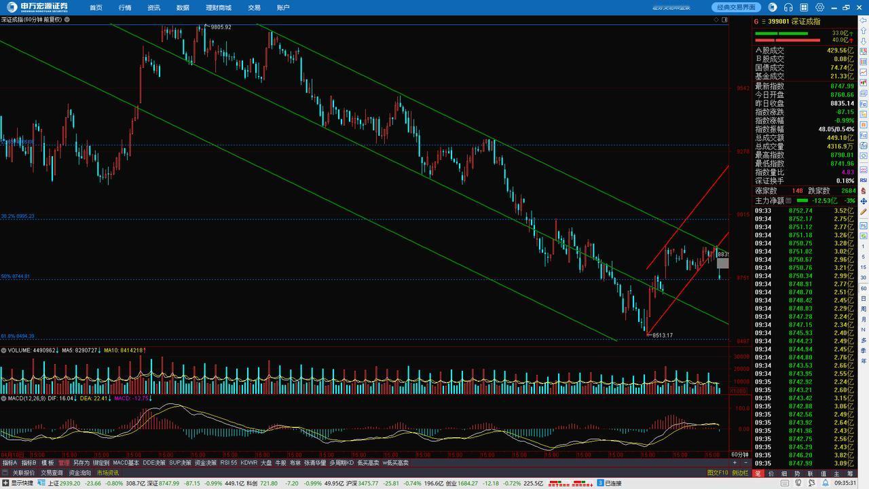The height and width of the screenshot is (489, 869).
Task: Zoom in chart with plus button
Action: tap(735, 463)
